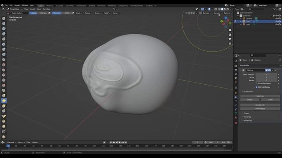282x158 pixels.
Task: Switch to rendered viewport shading
Action: tap(228, 9)
